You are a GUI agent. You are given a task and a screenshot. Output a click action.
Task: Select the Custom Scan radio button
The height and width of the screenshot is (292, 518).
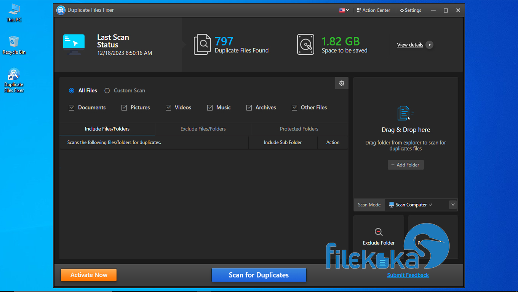[x=107, y=90]
